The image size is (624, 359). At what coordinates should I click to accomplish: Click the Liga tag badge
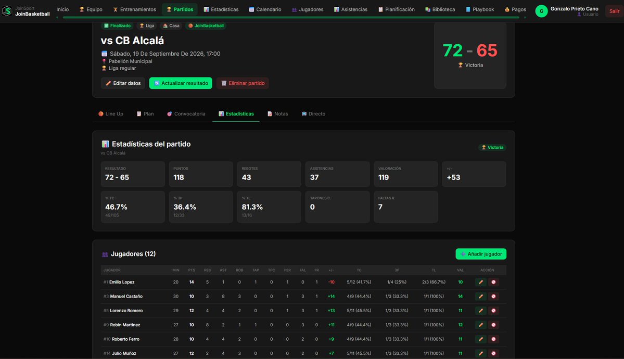(x=146, y=25)
